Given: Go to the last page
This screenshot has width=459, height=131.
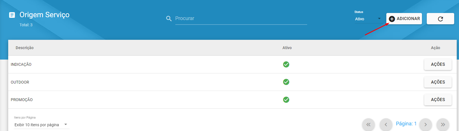Looking at the screenshot, I should [x=443, y=125].
